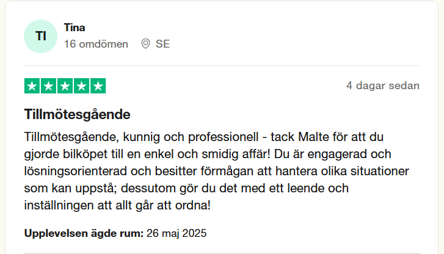Click the divider line under reviewer info
Image resolution: width=444 pixels, height=254 pixels.
point(222,65)
